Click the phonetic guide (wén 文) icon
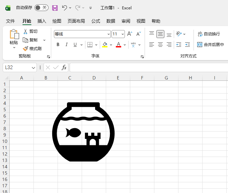The image size is (228, 193). pos(133,45)
